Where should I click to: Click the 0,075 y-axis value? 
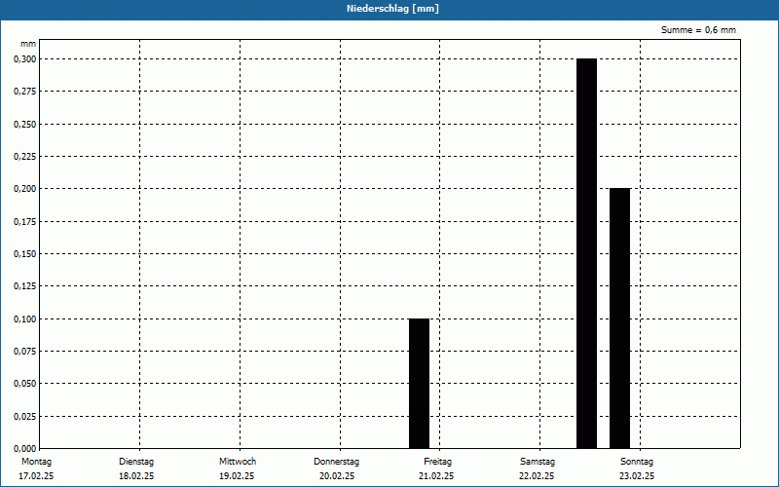pyautogui.click(x=25, y=352)
